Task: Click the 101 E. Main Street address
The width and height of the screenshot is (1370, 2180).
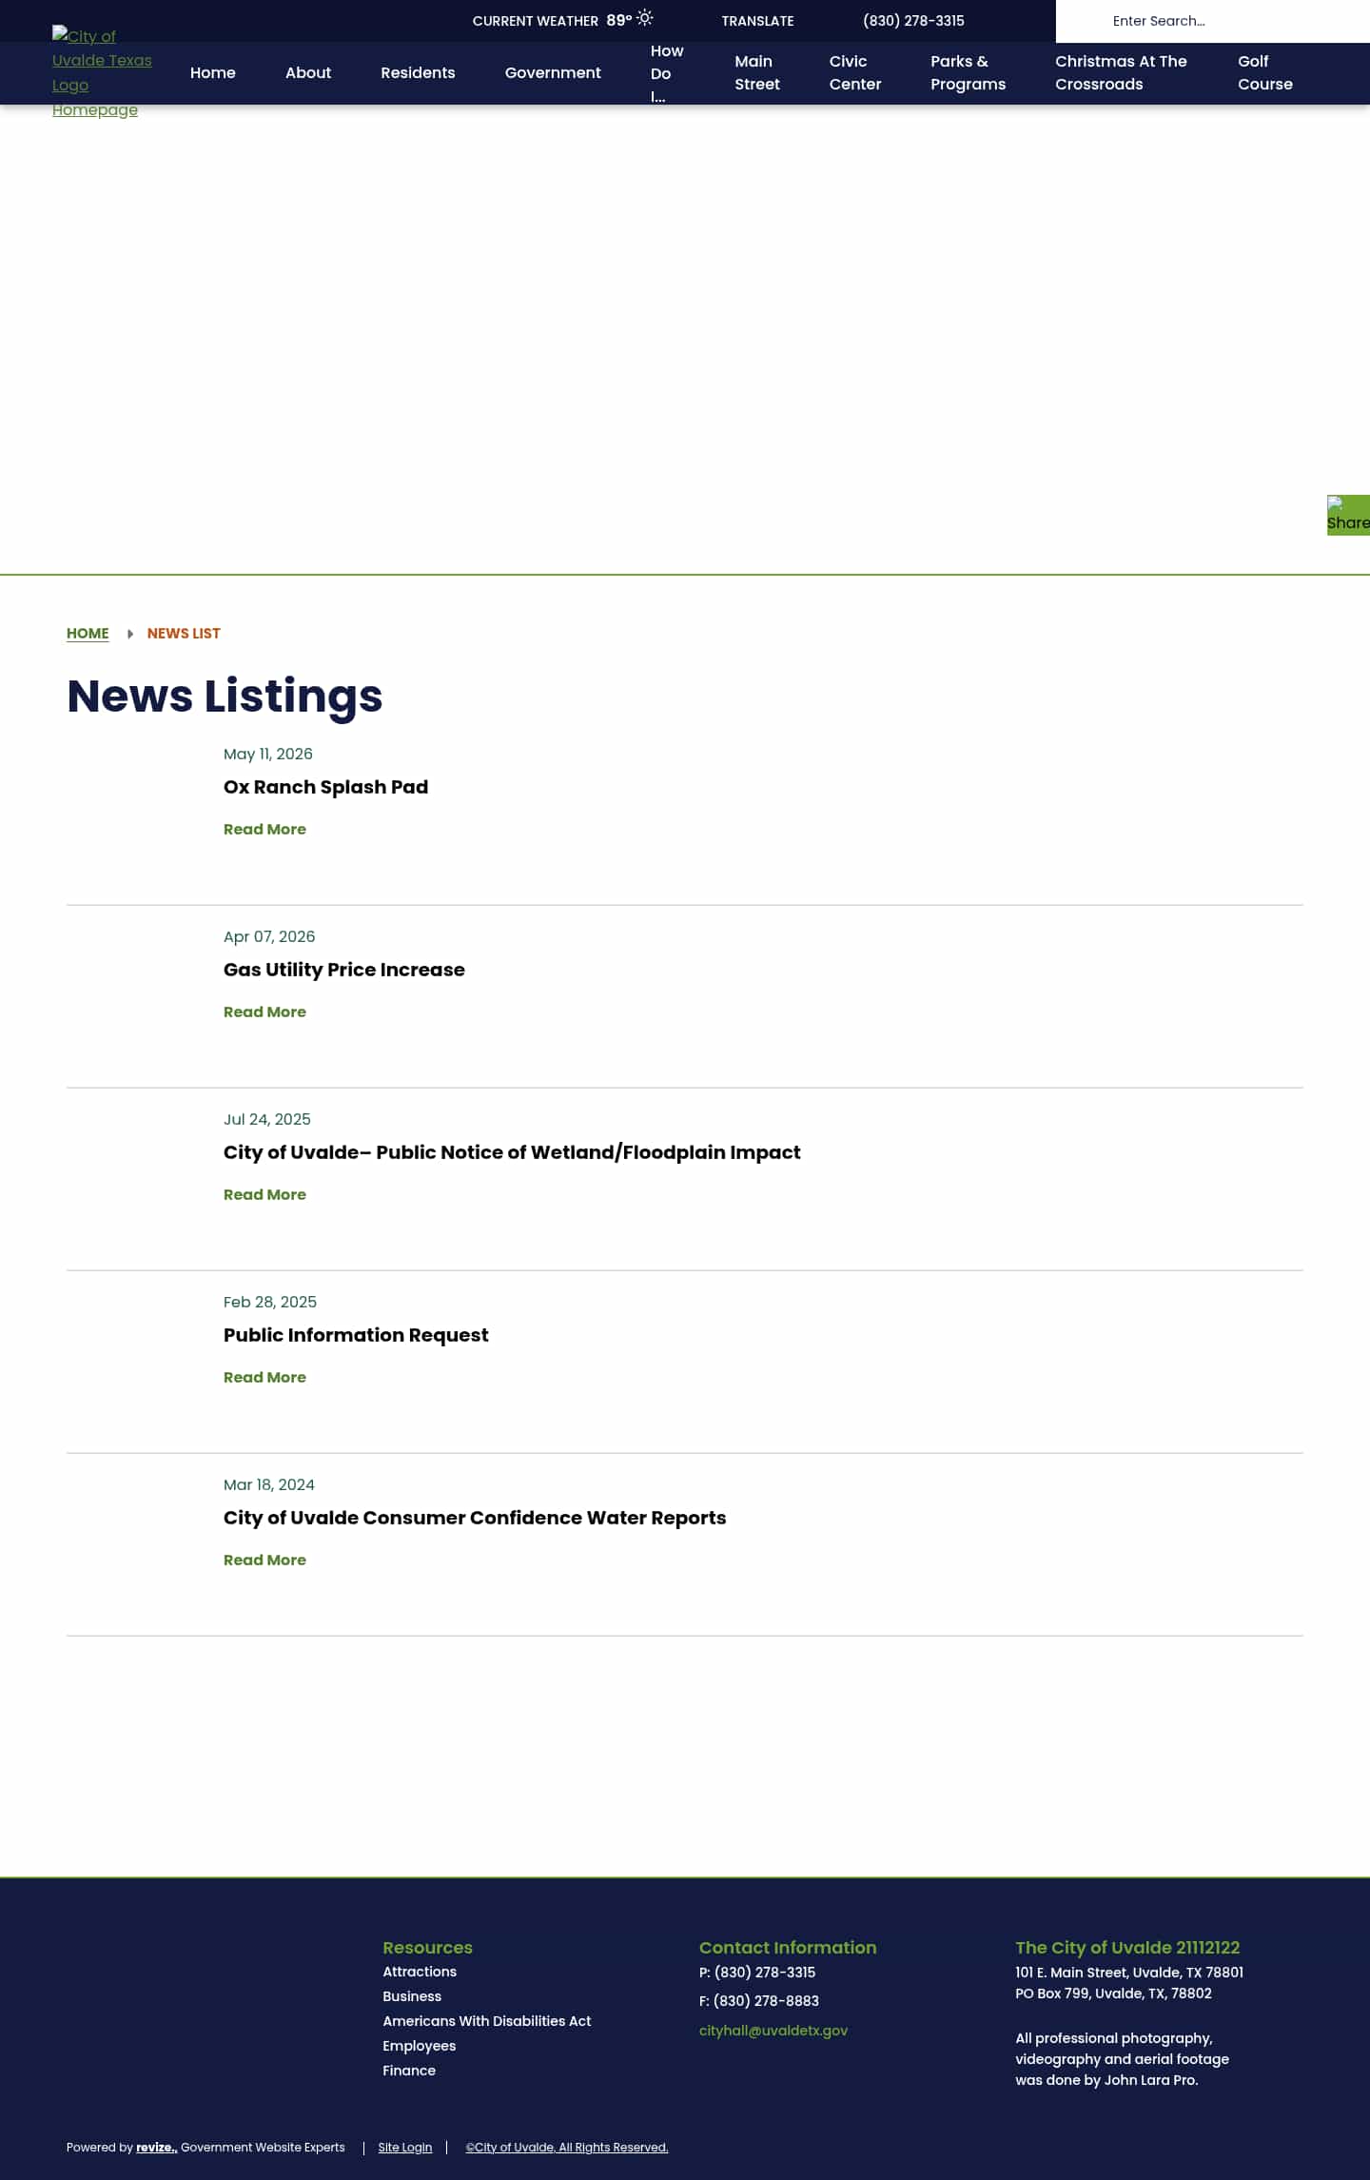Action: coord(1129,1973)
